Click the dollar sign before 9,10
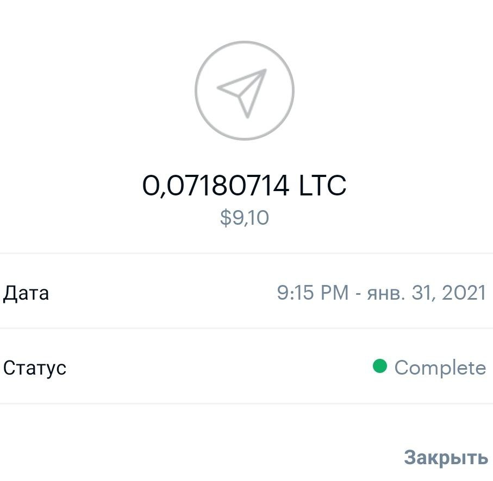 226,218
